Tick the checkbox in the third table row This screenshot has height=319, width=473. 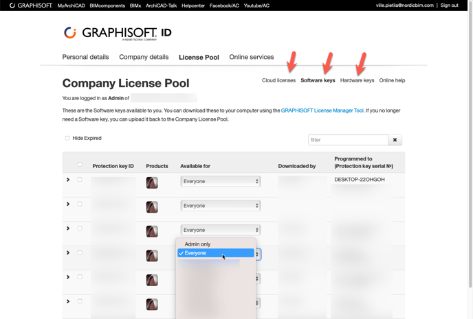(80, 228)
